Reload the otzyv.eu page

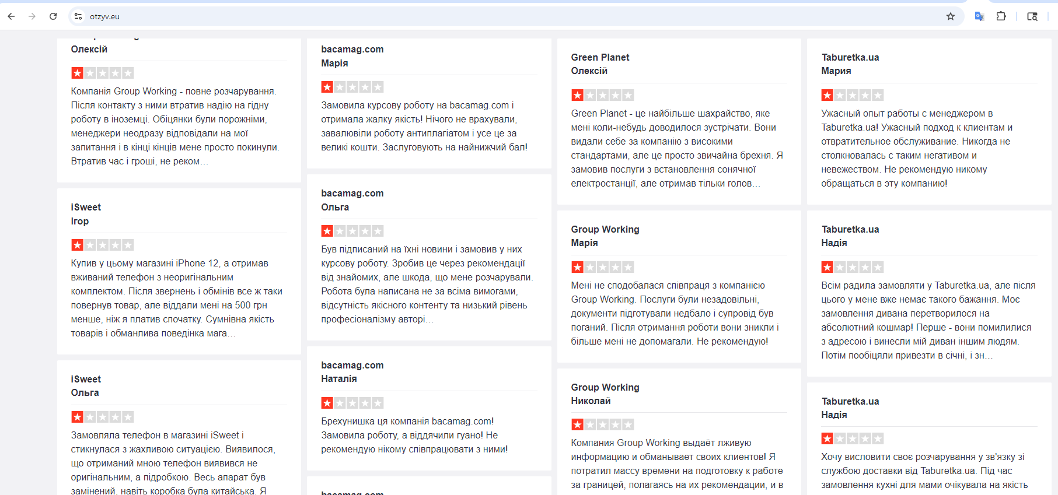(x=53, y=16)
